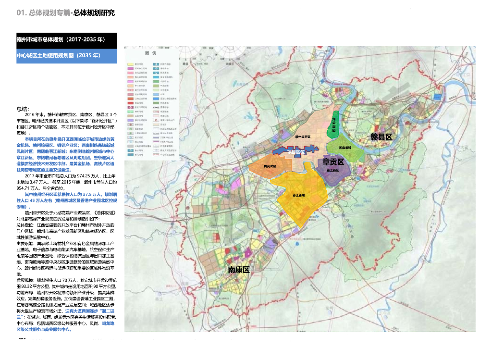
Task: Select the blue subtitle '中心城区土地使用规划图 (2035年)'
Action: pos(67,56)
